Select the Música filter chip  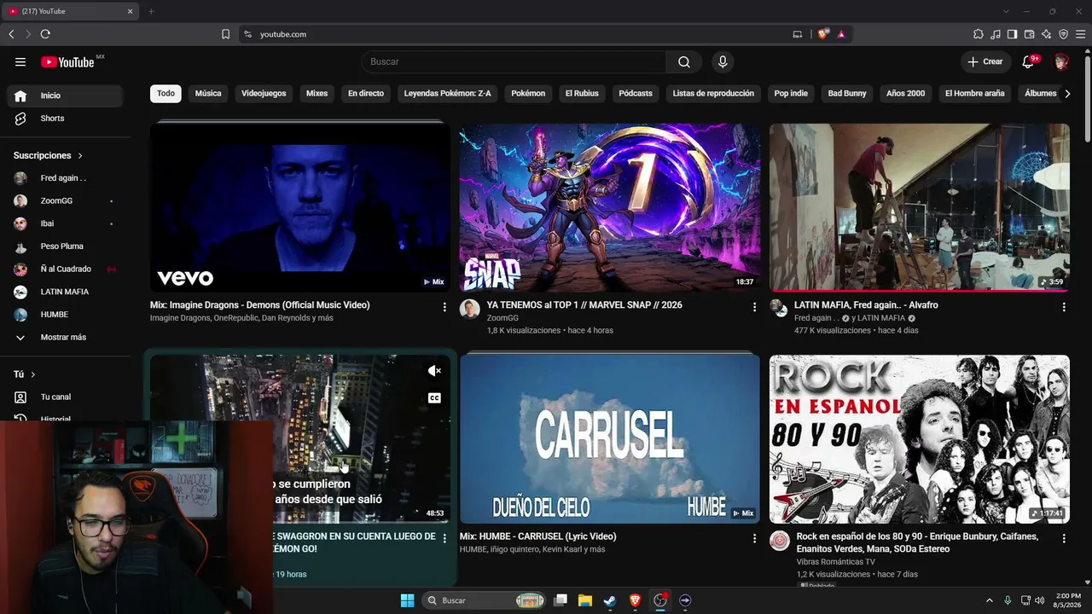[208, 94]
